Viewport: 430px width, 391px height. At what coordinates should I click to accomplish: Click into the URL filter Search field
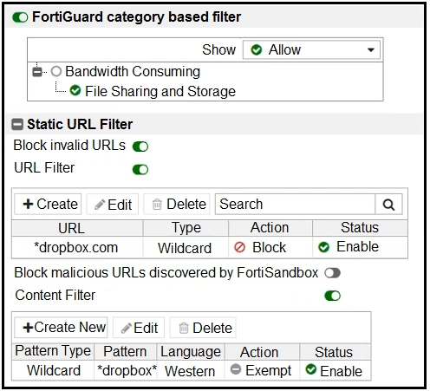pos(295,204)
